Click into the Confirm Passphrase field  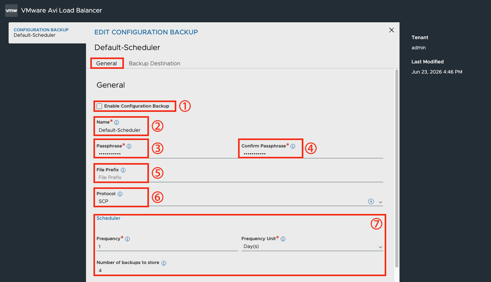click(x=312, y=154)
